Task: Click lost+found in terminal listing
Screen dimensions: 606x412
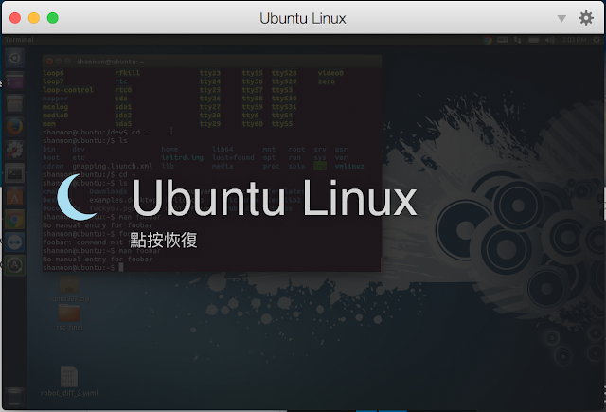Action: click(233, 157)
